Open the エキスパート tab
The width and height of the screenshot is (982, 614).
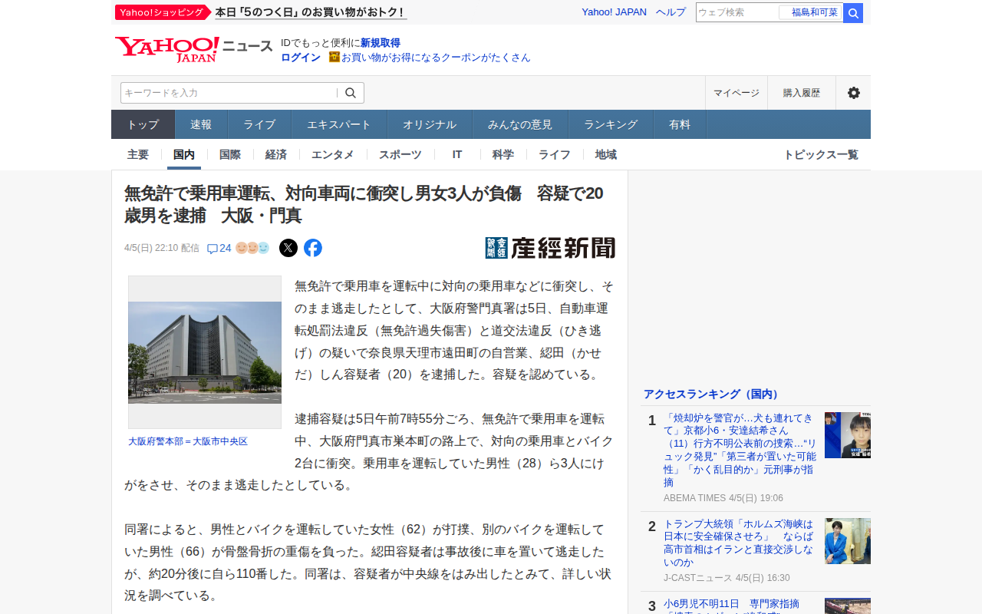click(339, 124)
